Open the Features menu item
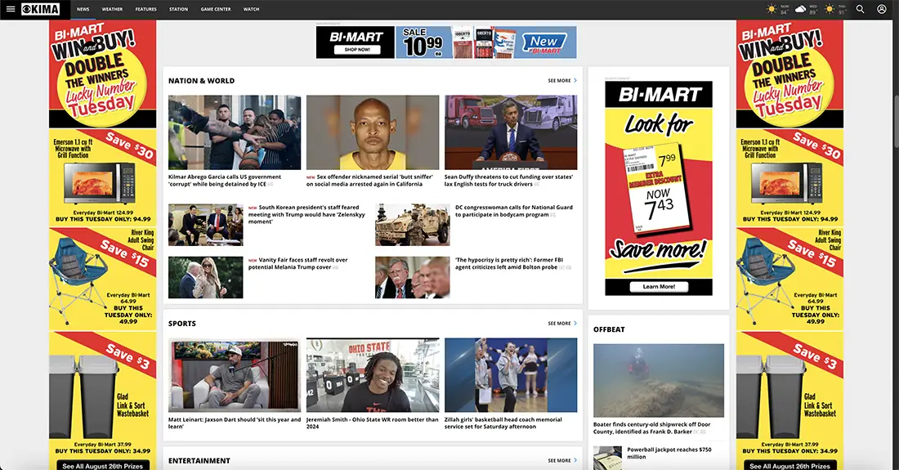 point(145,9)
